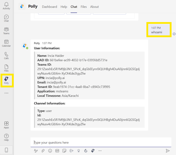Click the 'Channel Information:' heading
This screenshot has height=155, width=176.
(50, 103)
